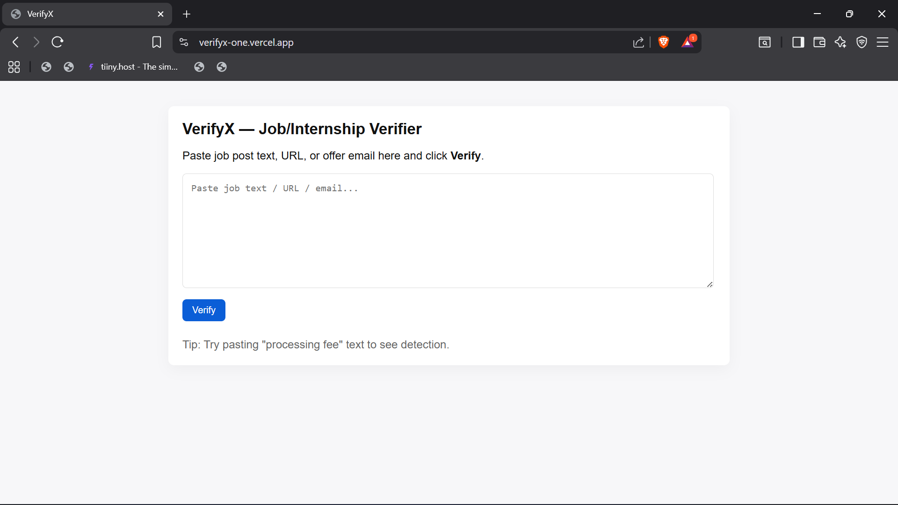Image resolution: width=898 pixels, height=505 pixels.
Task: Click in the job text paste area
Action: (x=448, y=231)
